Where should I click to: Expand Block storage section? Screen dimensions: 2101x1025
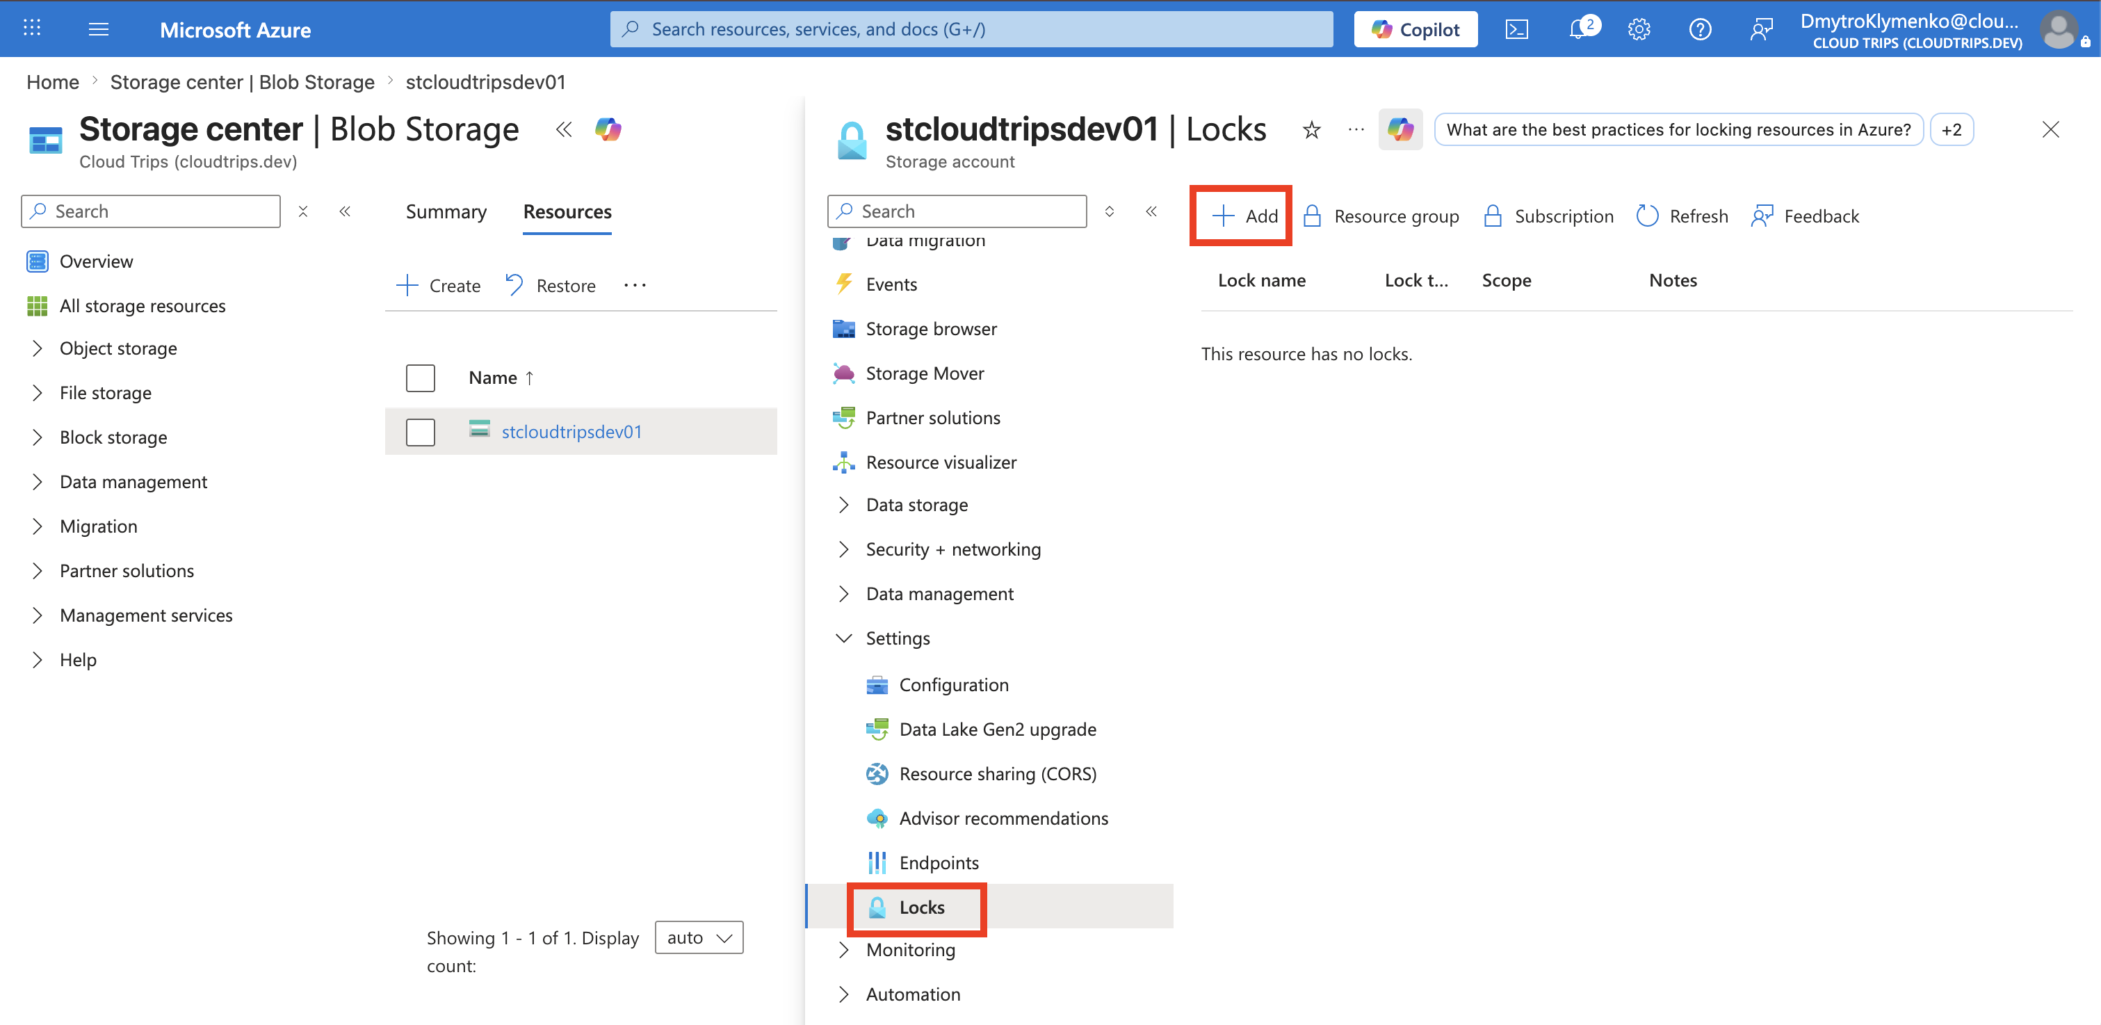point(113,437)
